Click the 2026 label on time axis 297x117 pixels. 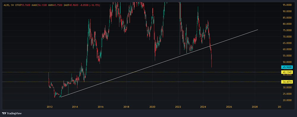pyautogui.click(x=229, y=107)
